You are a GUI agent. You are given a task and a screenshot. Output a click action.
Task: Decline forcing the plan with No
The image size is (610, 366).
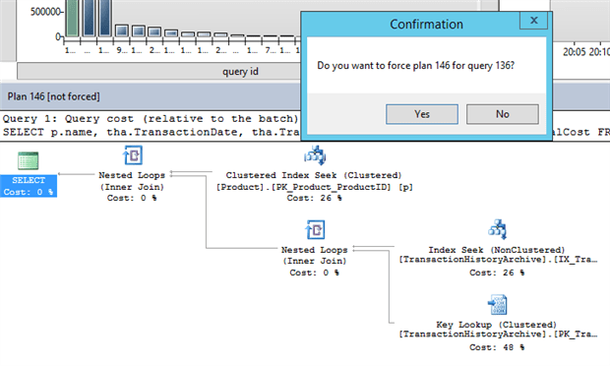coord(502,114)
